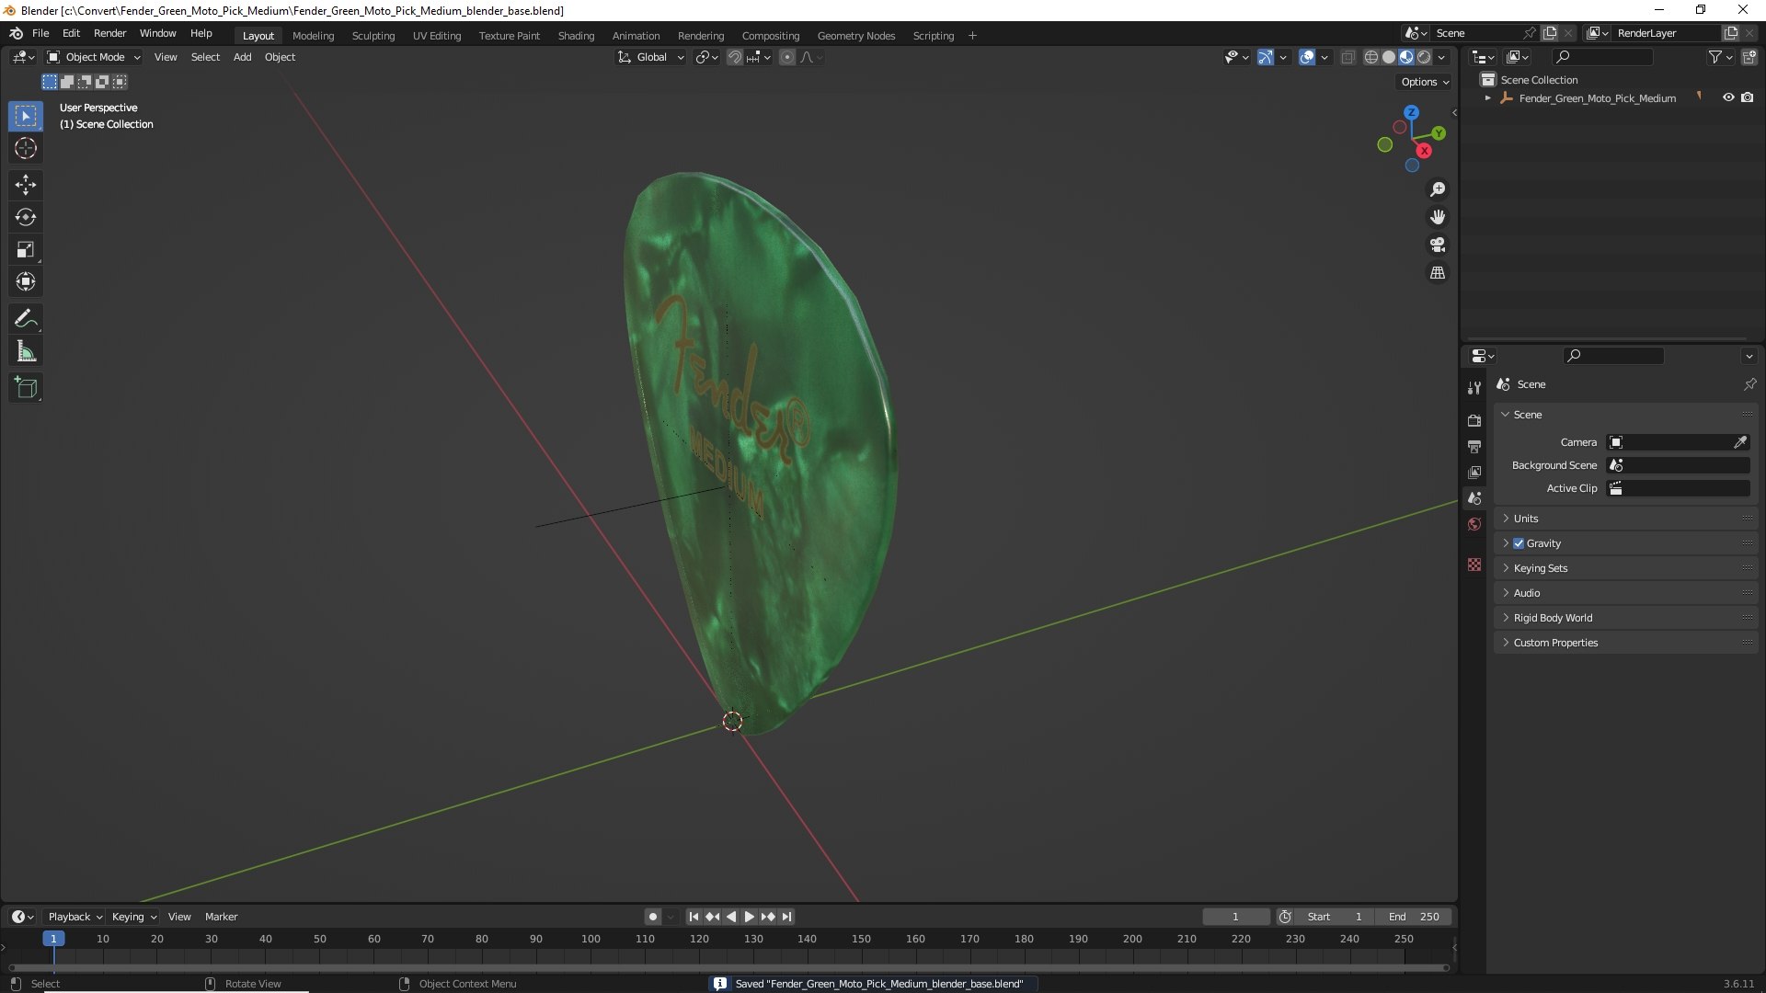Hide Fender_Green_Moto_Pick_Medium in viewport with eye icon
The image size is (1766, 993).
pos(1728,97)
